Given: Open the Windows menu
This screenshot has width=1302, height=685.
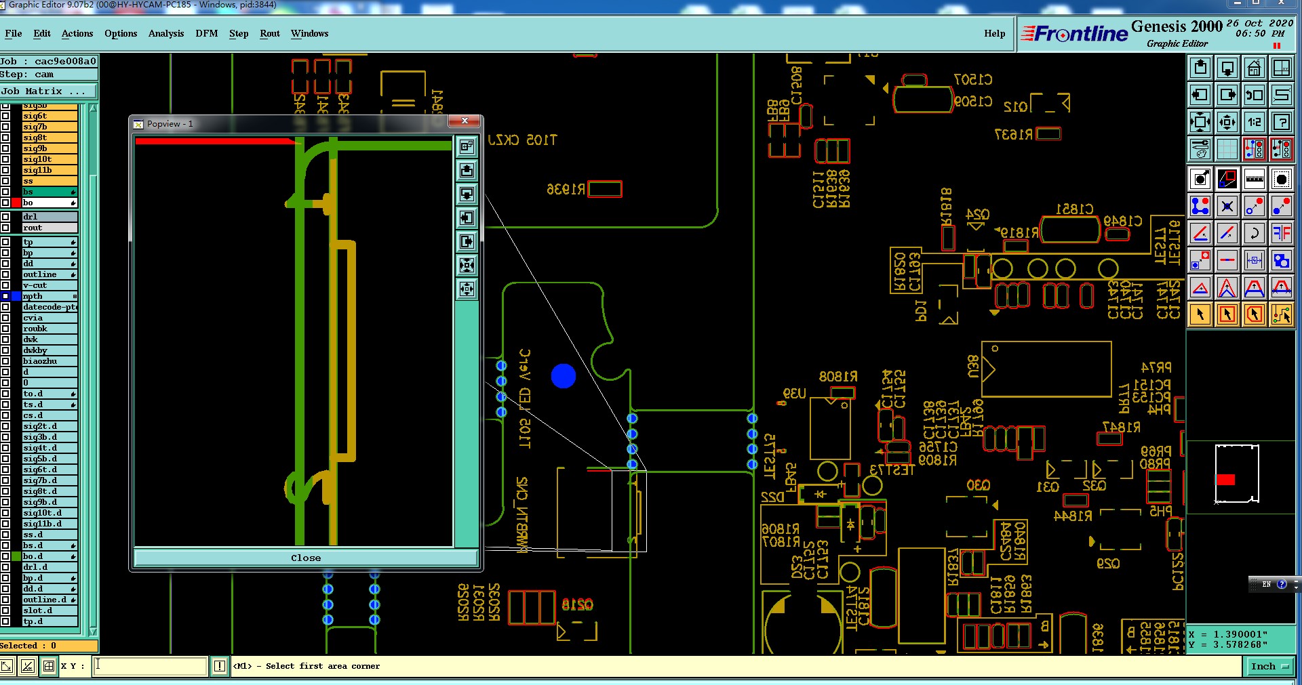Looking at the screenshot, I should (x=310, y=33).
